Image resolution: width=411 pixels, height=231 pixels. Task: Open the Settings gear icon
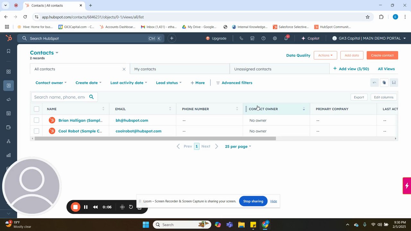pyautogui.click(x=275, y=38)
